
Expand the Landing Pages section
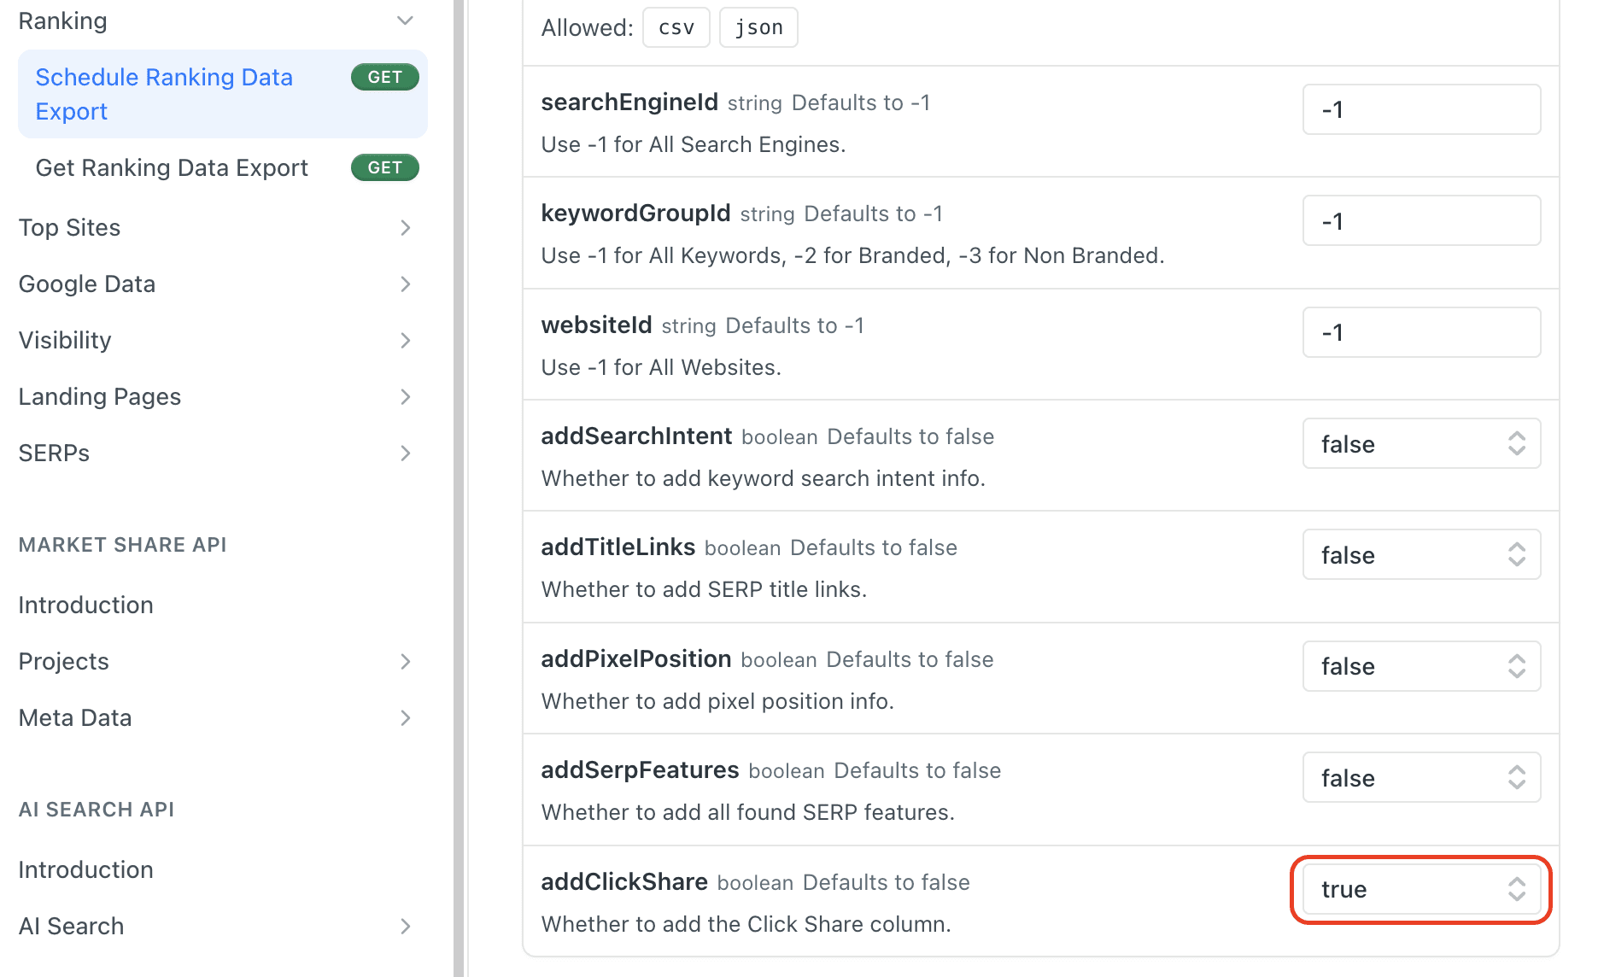(405, 397)
